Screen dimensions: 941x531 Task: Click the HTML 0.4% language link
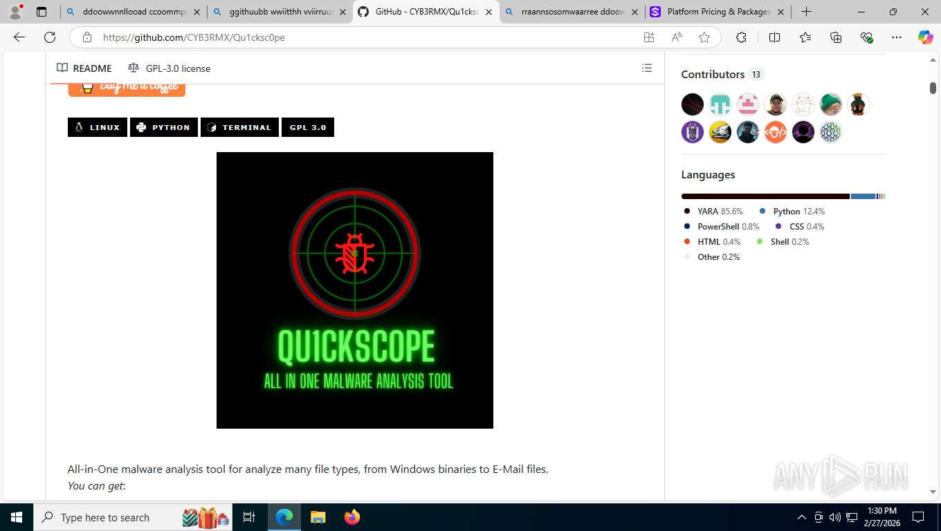point(711,242)
